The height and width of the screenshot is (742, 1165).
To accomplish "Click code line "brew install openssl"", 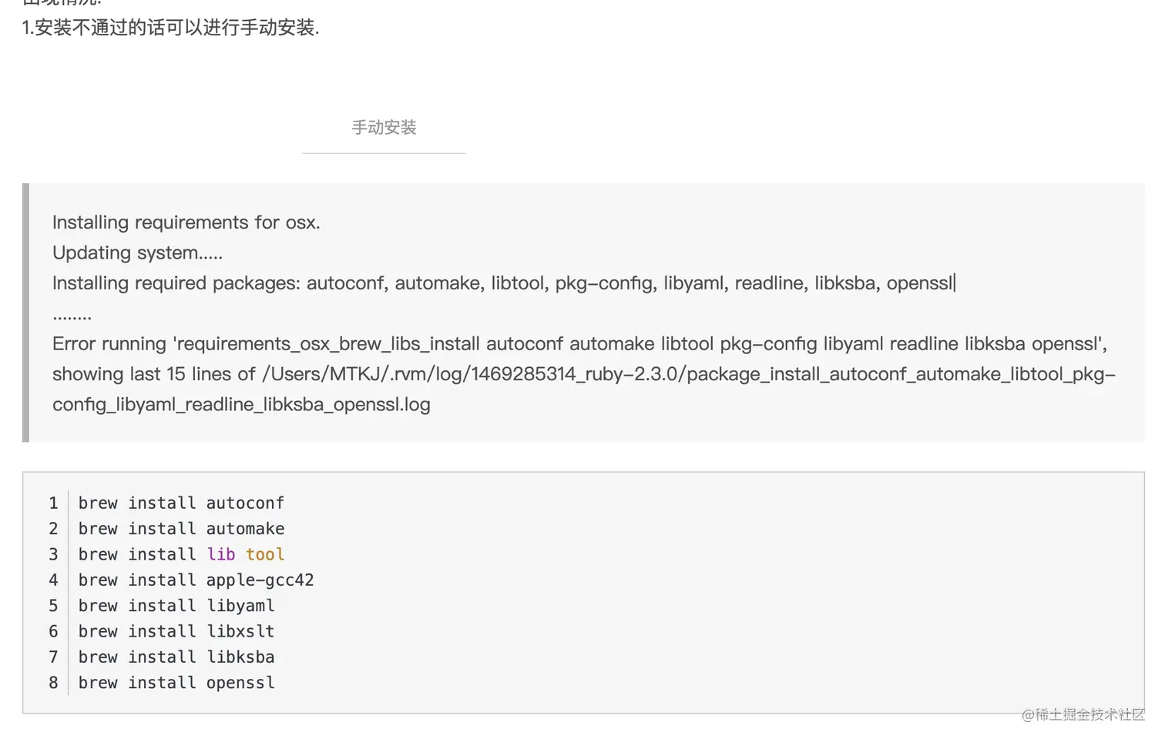I will tap(176, 683).
